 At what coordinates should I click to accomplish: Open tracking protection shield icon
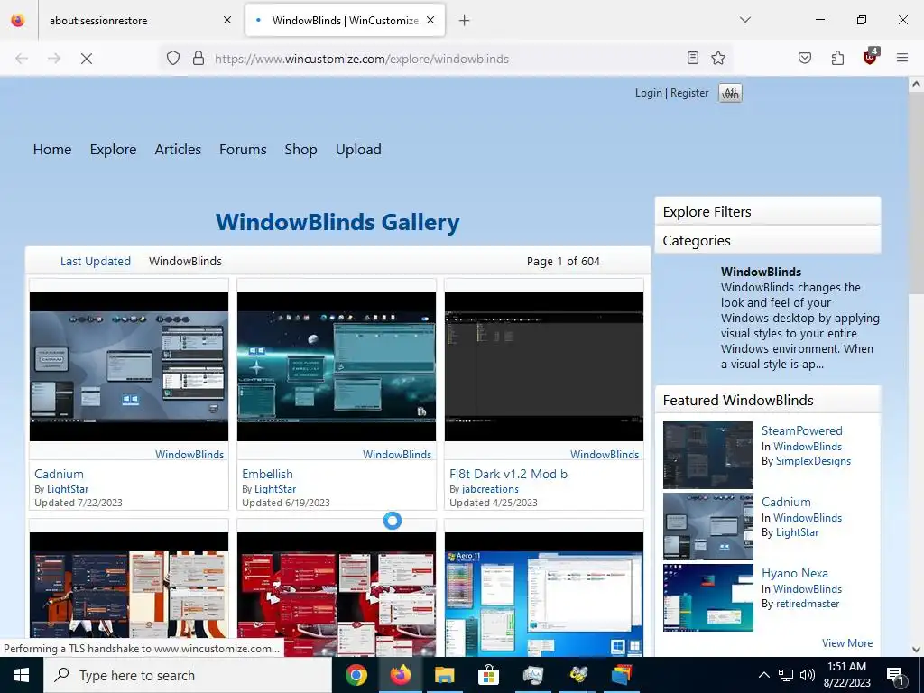pyautogui.click(x=172, y=58)
